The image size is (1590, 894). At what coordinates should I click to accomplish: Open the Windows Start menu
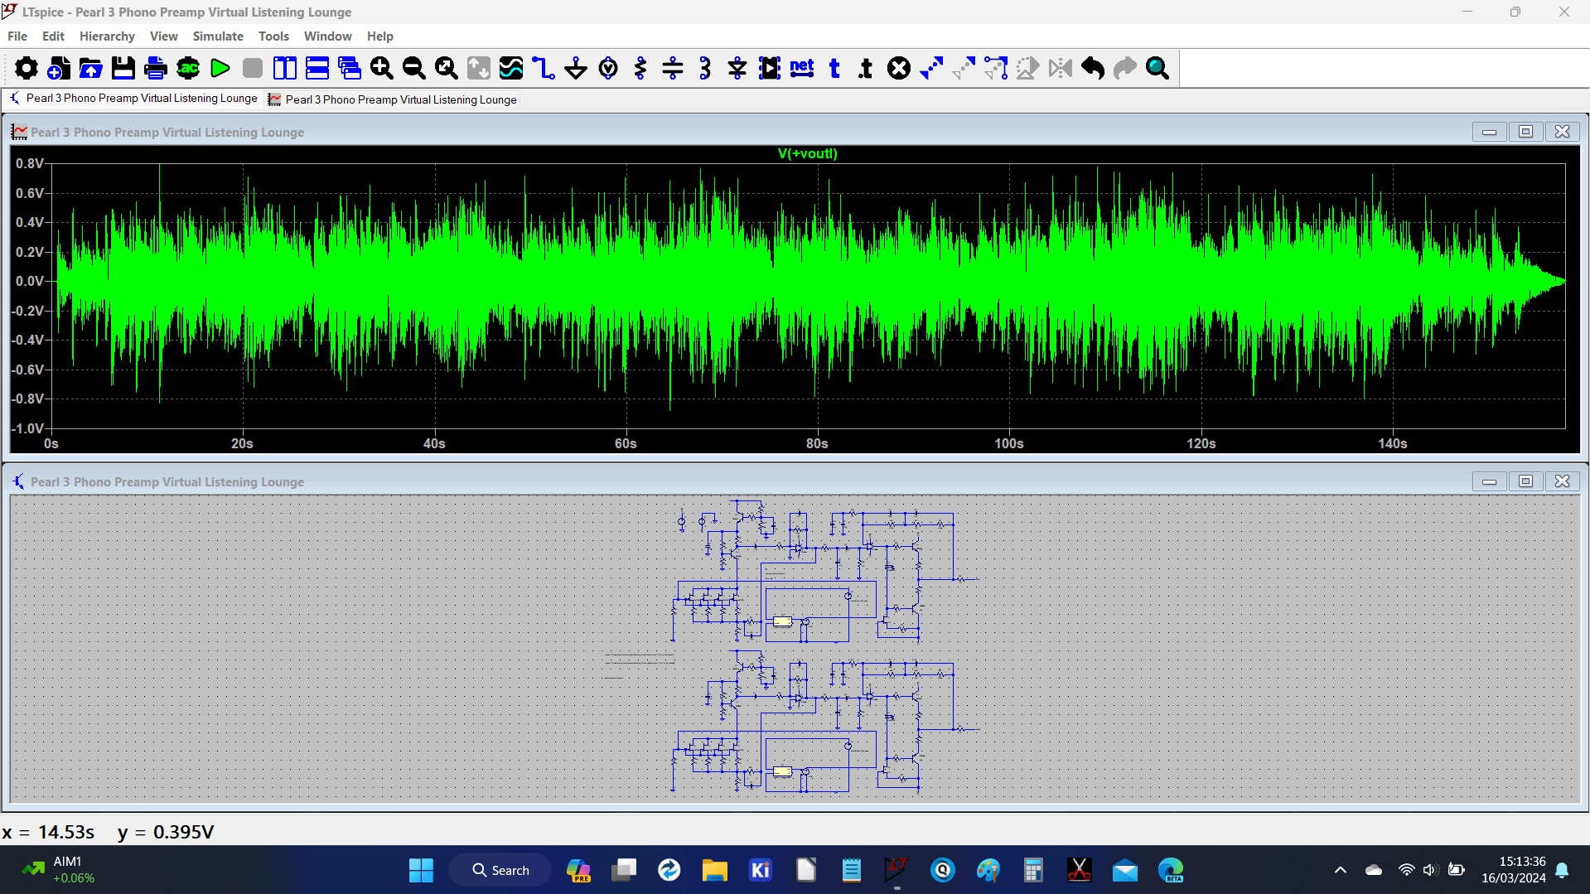click(x=421, y=870)
